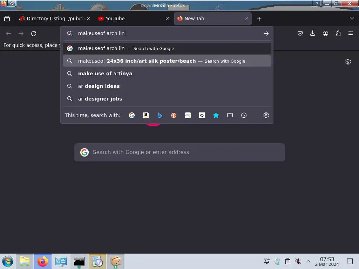Open the window menu icon in title bar
The height and width of the screenshot is (269, 359).
[x=4, y=4]
